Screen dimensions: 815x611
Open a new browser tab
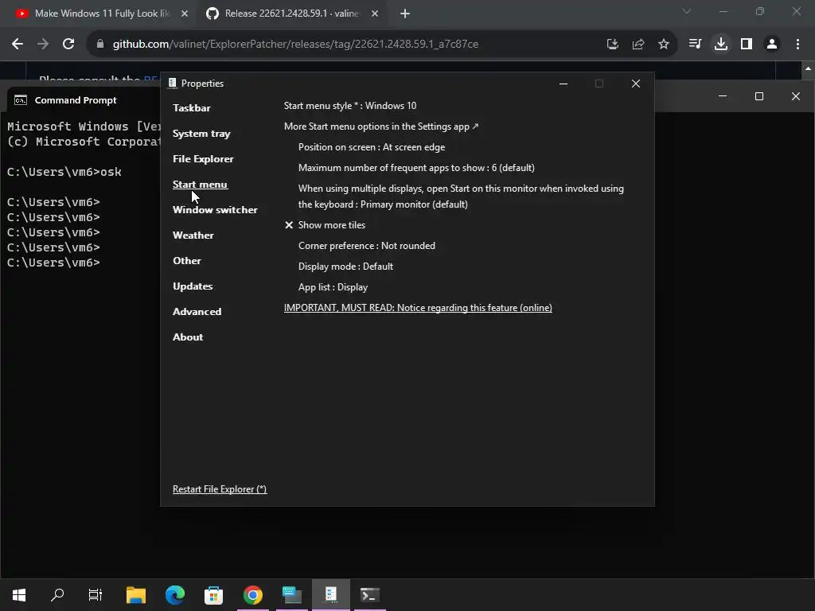click(405, 14)
